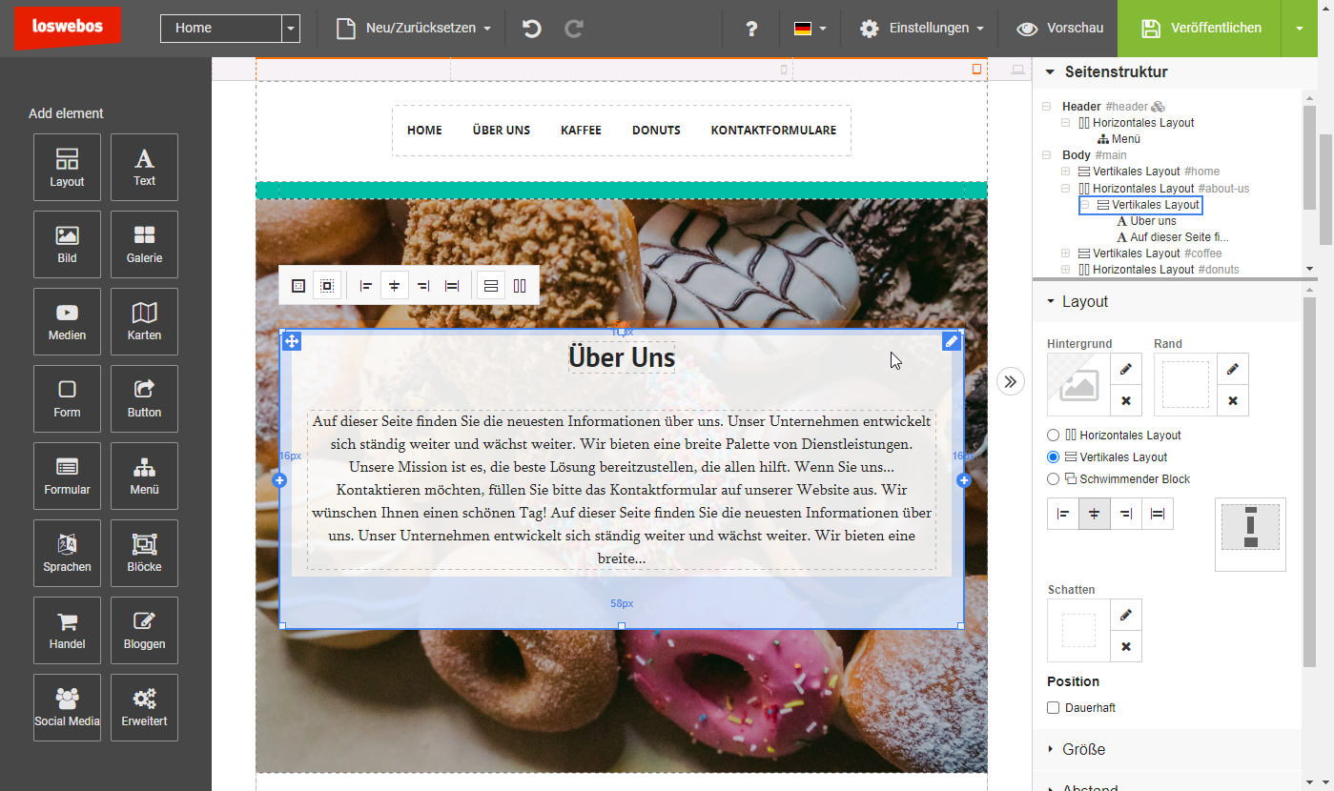Choose the Schwimmender Block radio option

click(x=1054, y=479)
